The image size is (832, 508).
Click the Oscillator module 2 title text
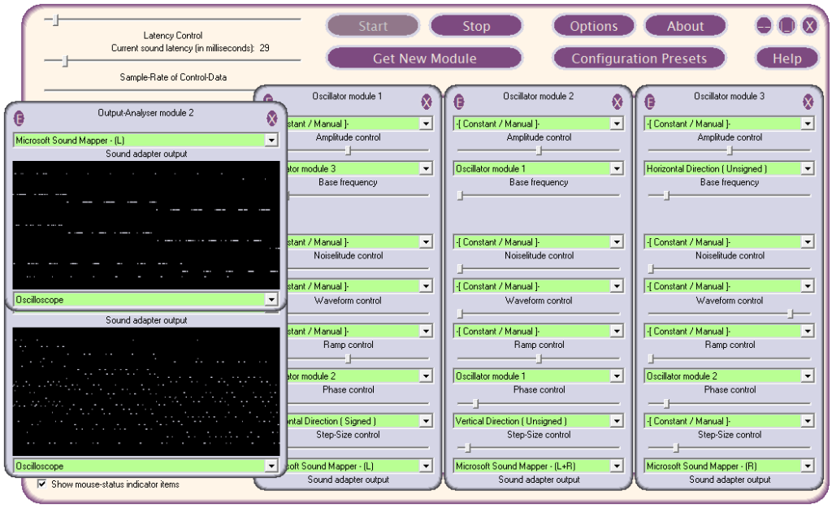point(538,96)
